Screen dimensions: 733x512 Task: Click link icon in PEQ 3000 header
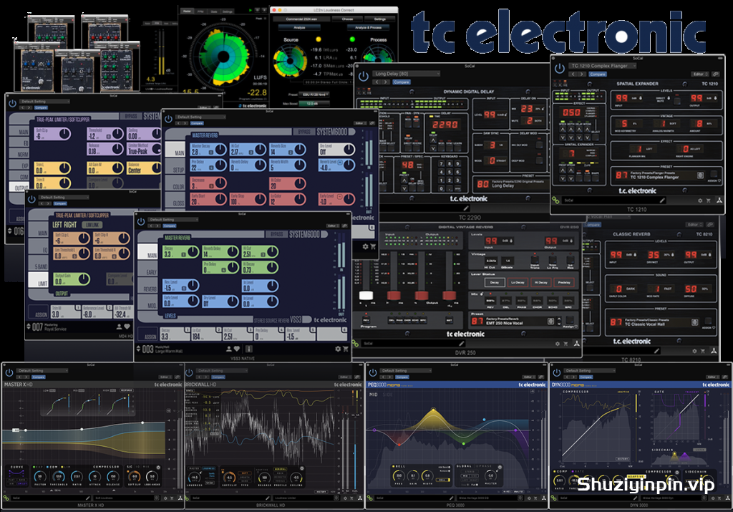542,377
